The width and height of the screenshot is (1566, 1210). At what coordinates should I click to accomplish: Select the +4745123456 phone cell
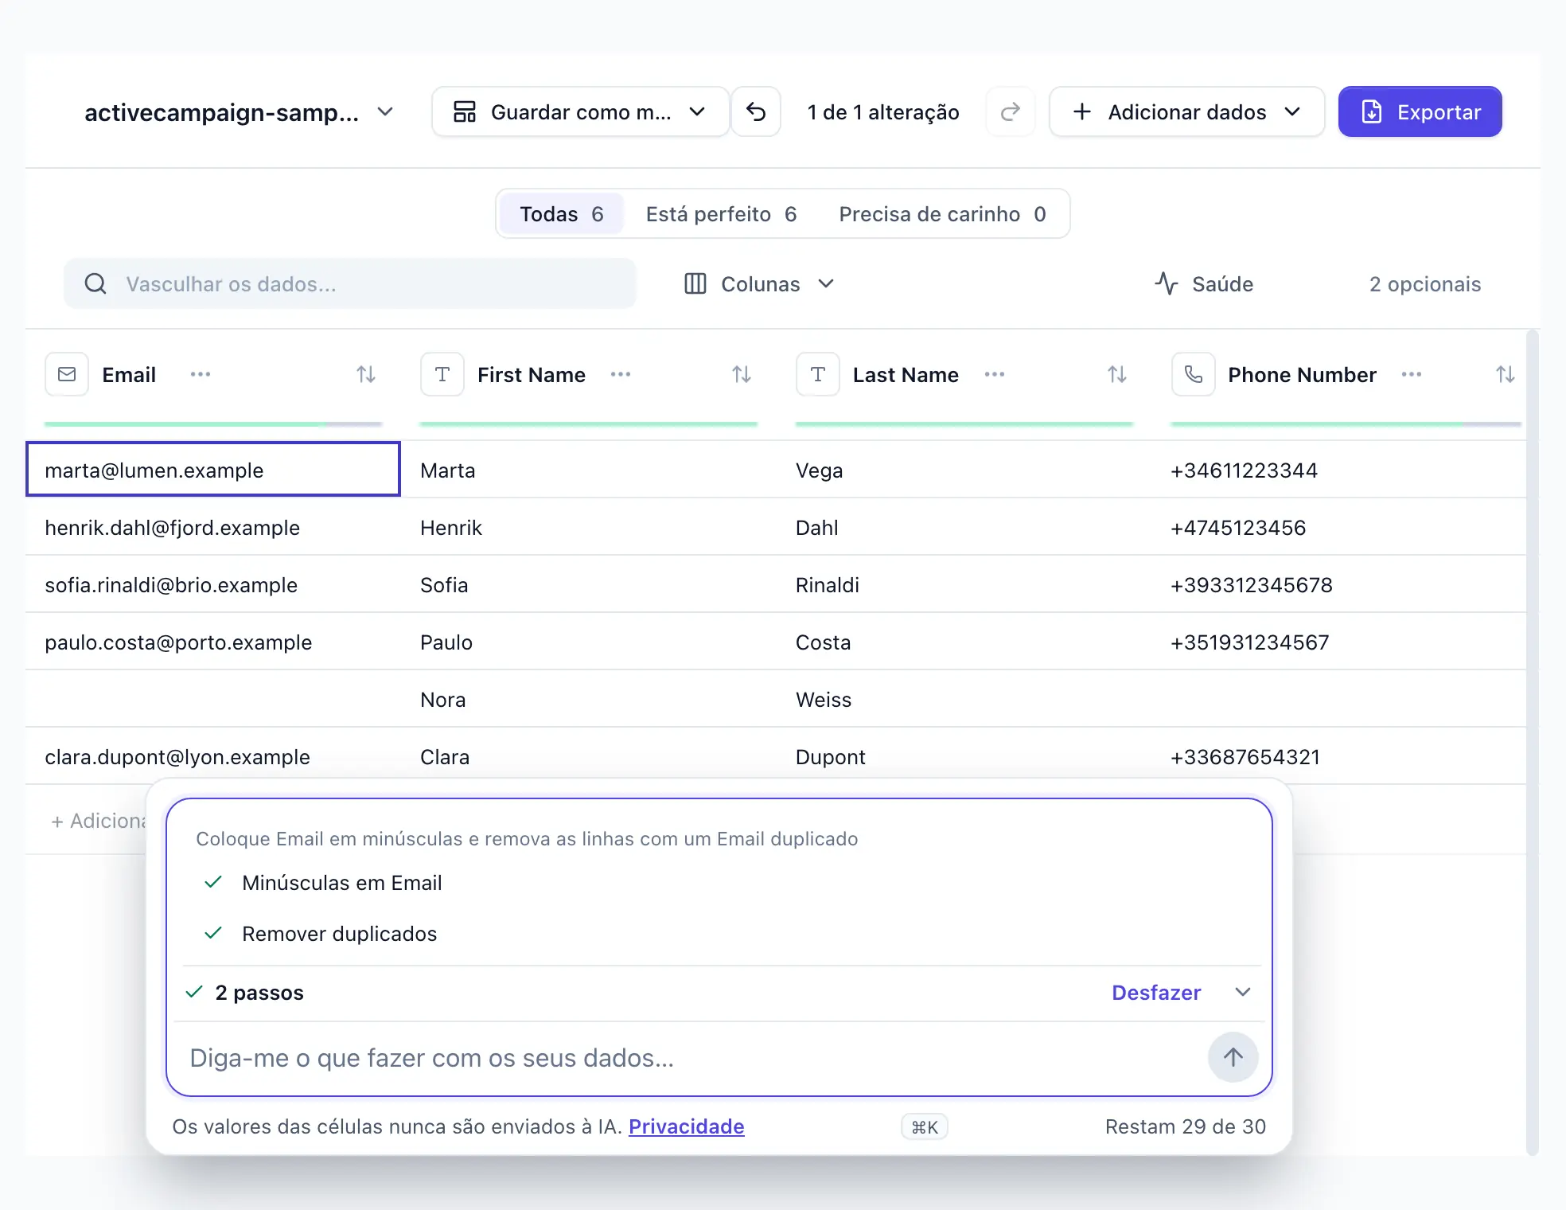click(1339, 527)
